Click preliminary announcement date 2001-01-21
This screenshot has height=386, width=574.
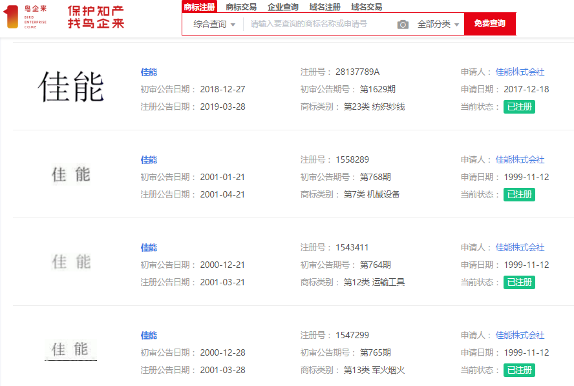[222, 178]
